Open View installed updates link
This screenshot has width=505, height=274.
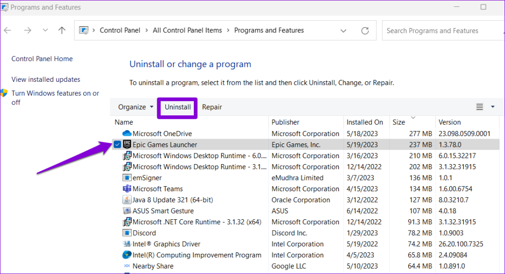[46, 79]
